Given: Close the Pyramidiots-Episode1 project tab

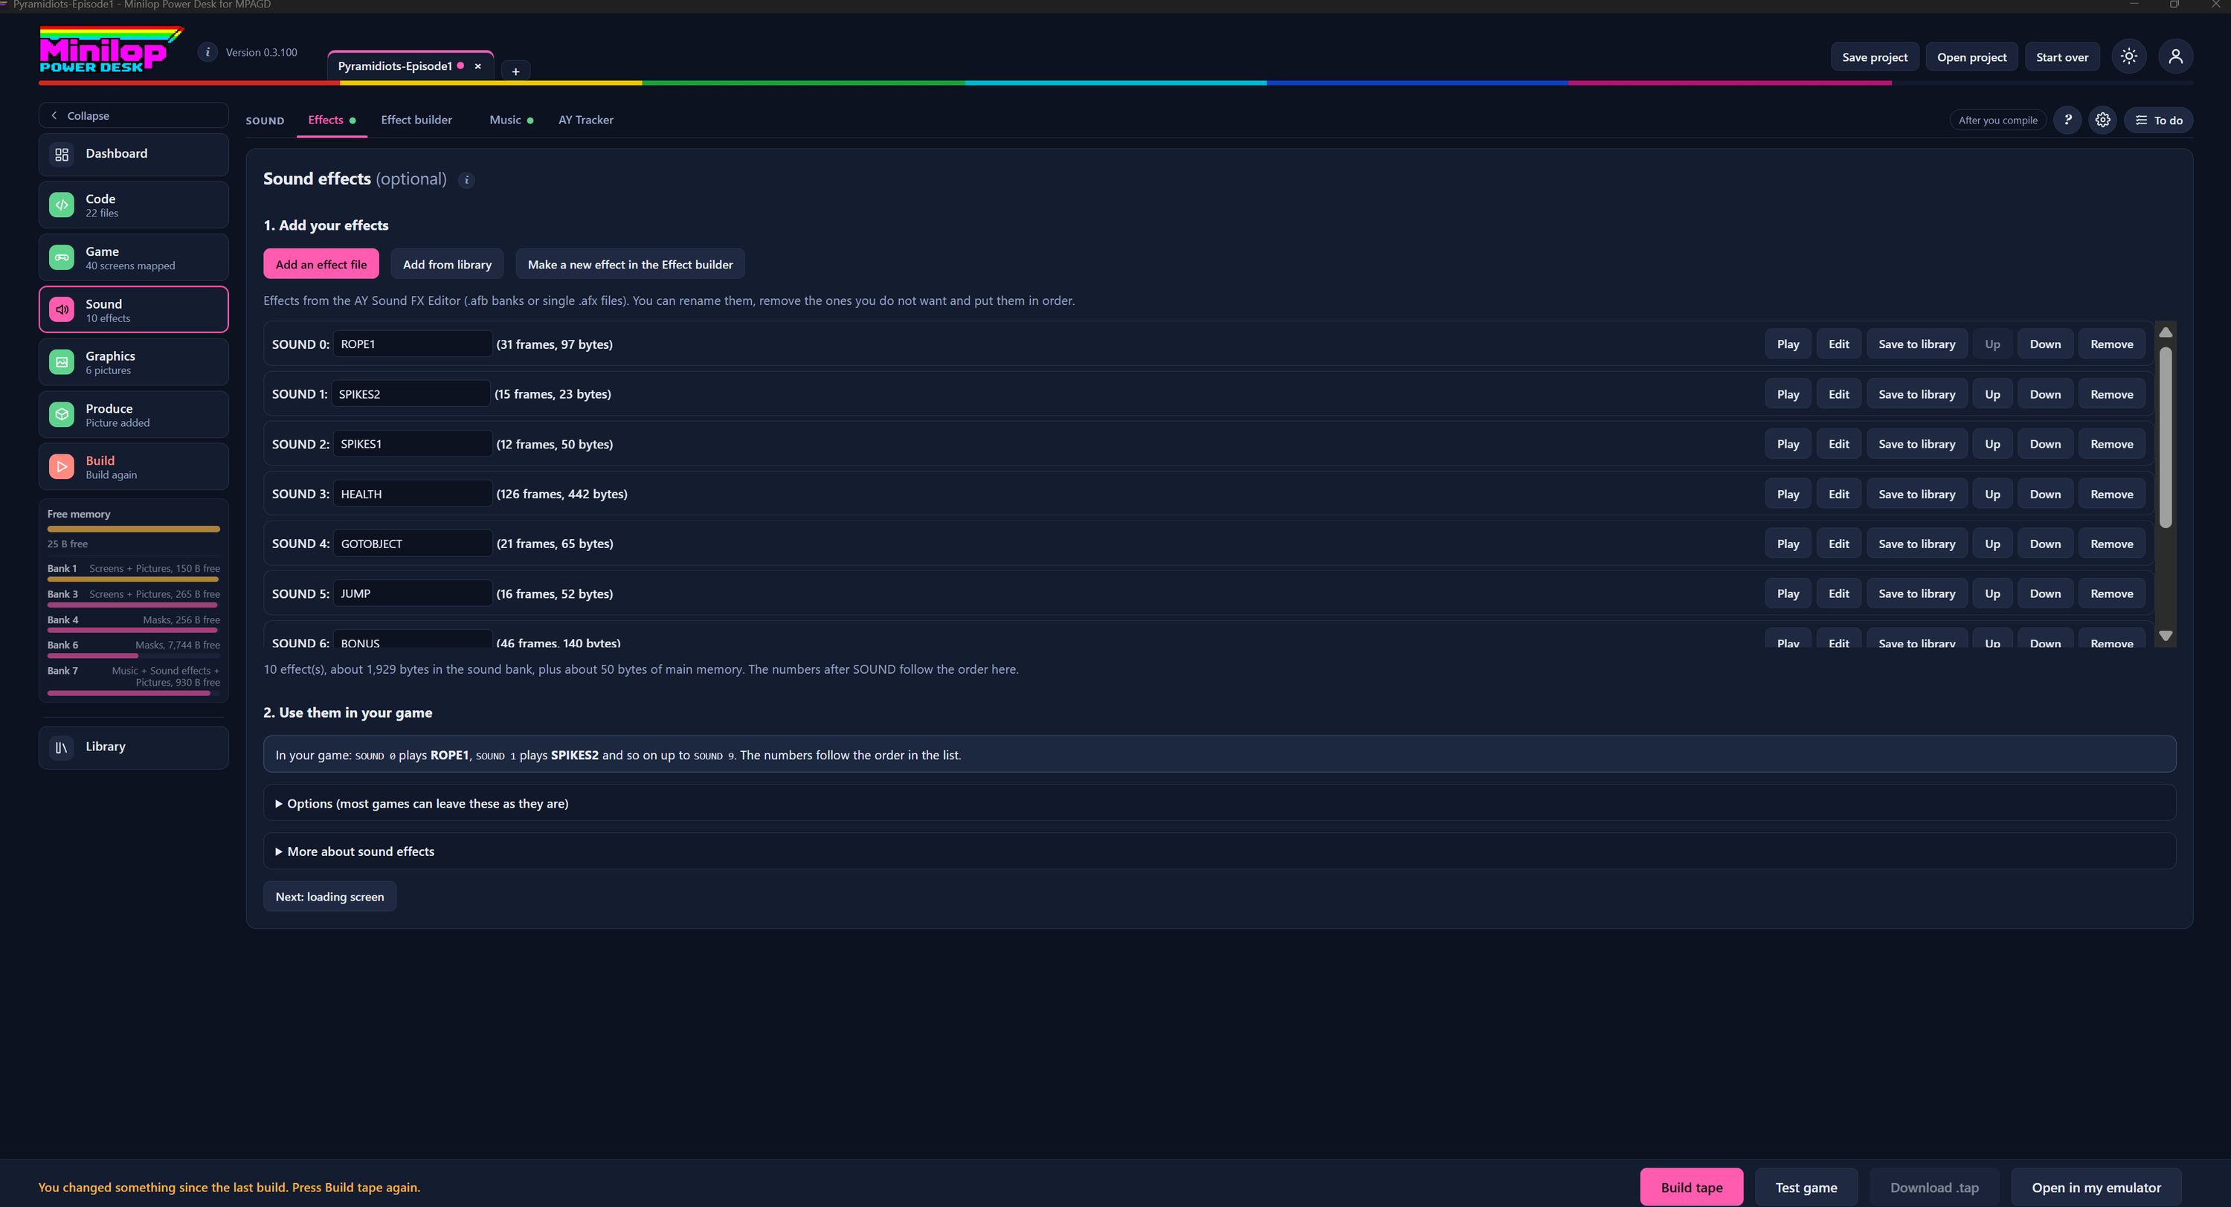Looking at the screenshot, I should [477, 65].
